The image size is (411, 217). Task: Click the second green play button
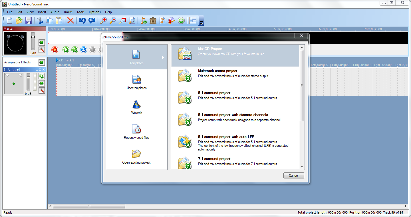pos(75,50)
